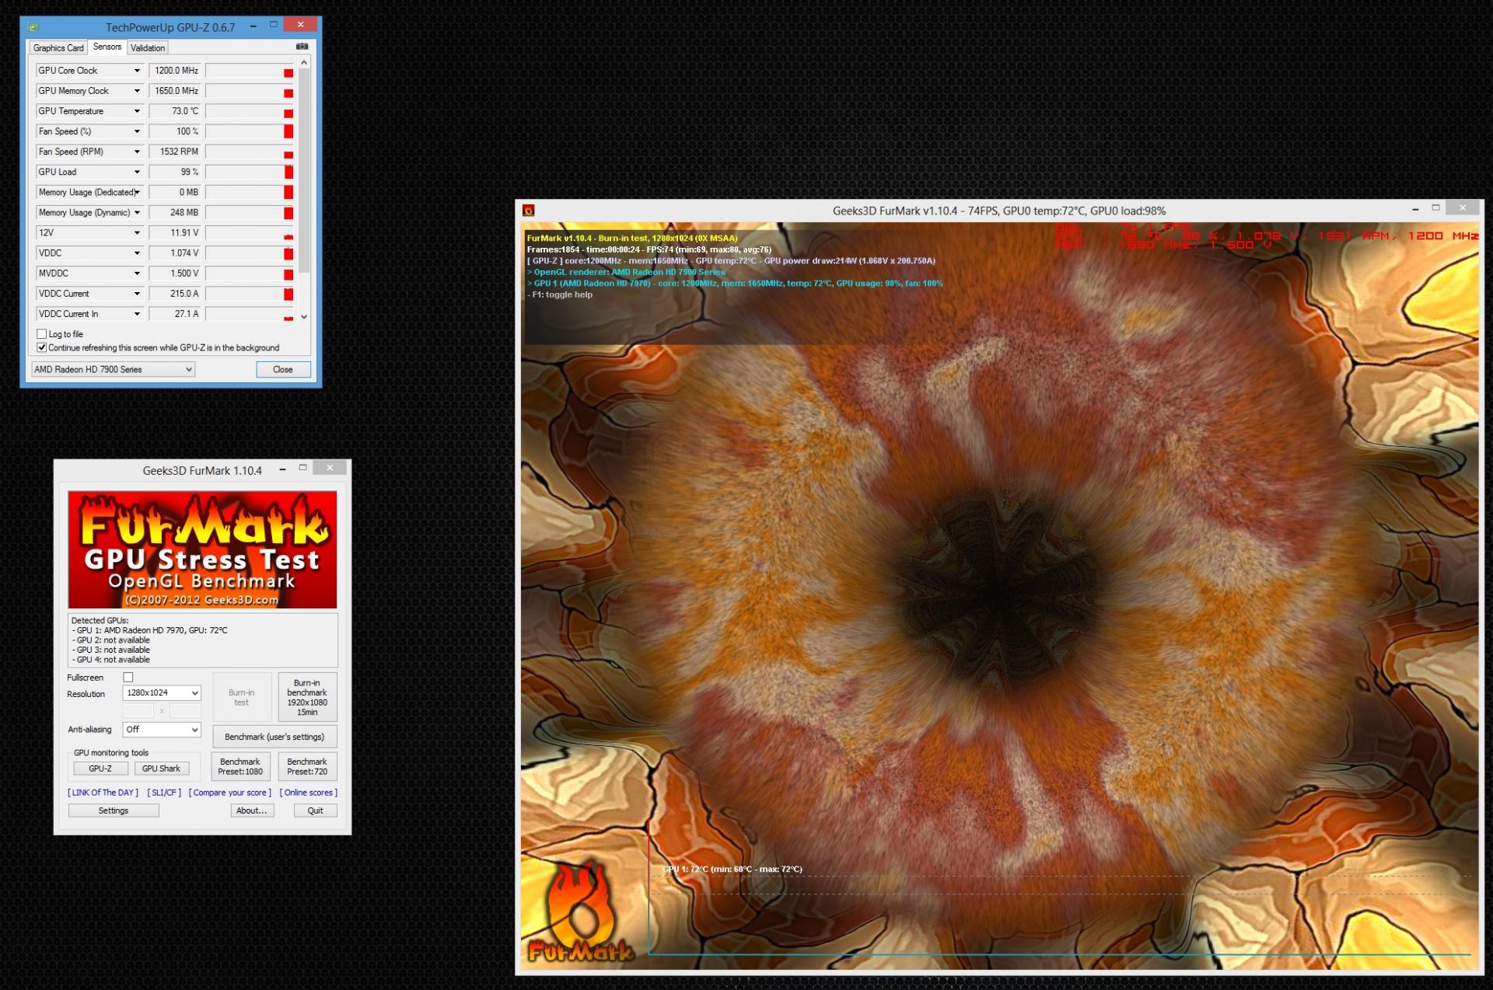Open the Resolution 1280x1024 dropdown

(162, 693)
